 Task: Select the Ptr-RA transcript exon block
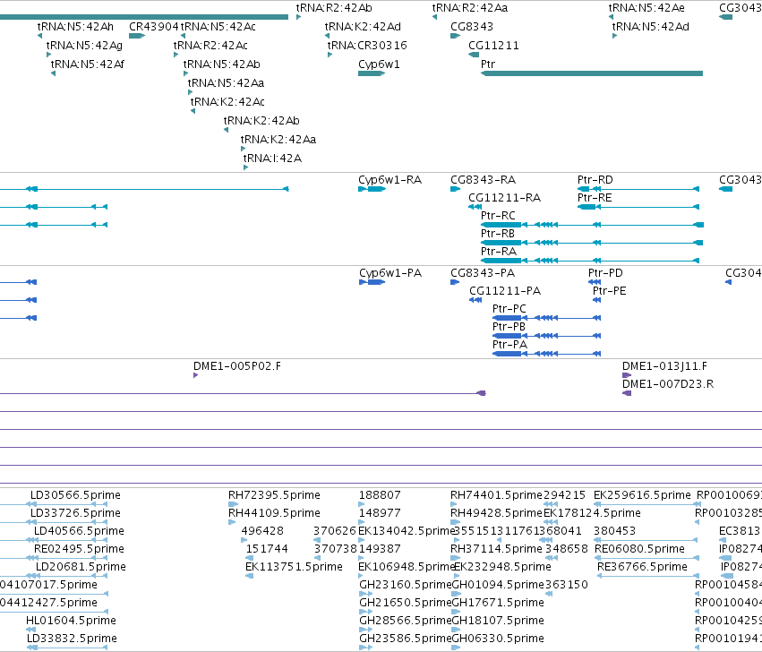(501, 261)
